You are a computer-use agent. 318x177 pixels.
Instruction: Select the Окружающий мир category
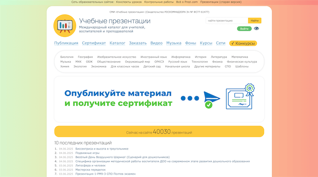coord(138,62)
